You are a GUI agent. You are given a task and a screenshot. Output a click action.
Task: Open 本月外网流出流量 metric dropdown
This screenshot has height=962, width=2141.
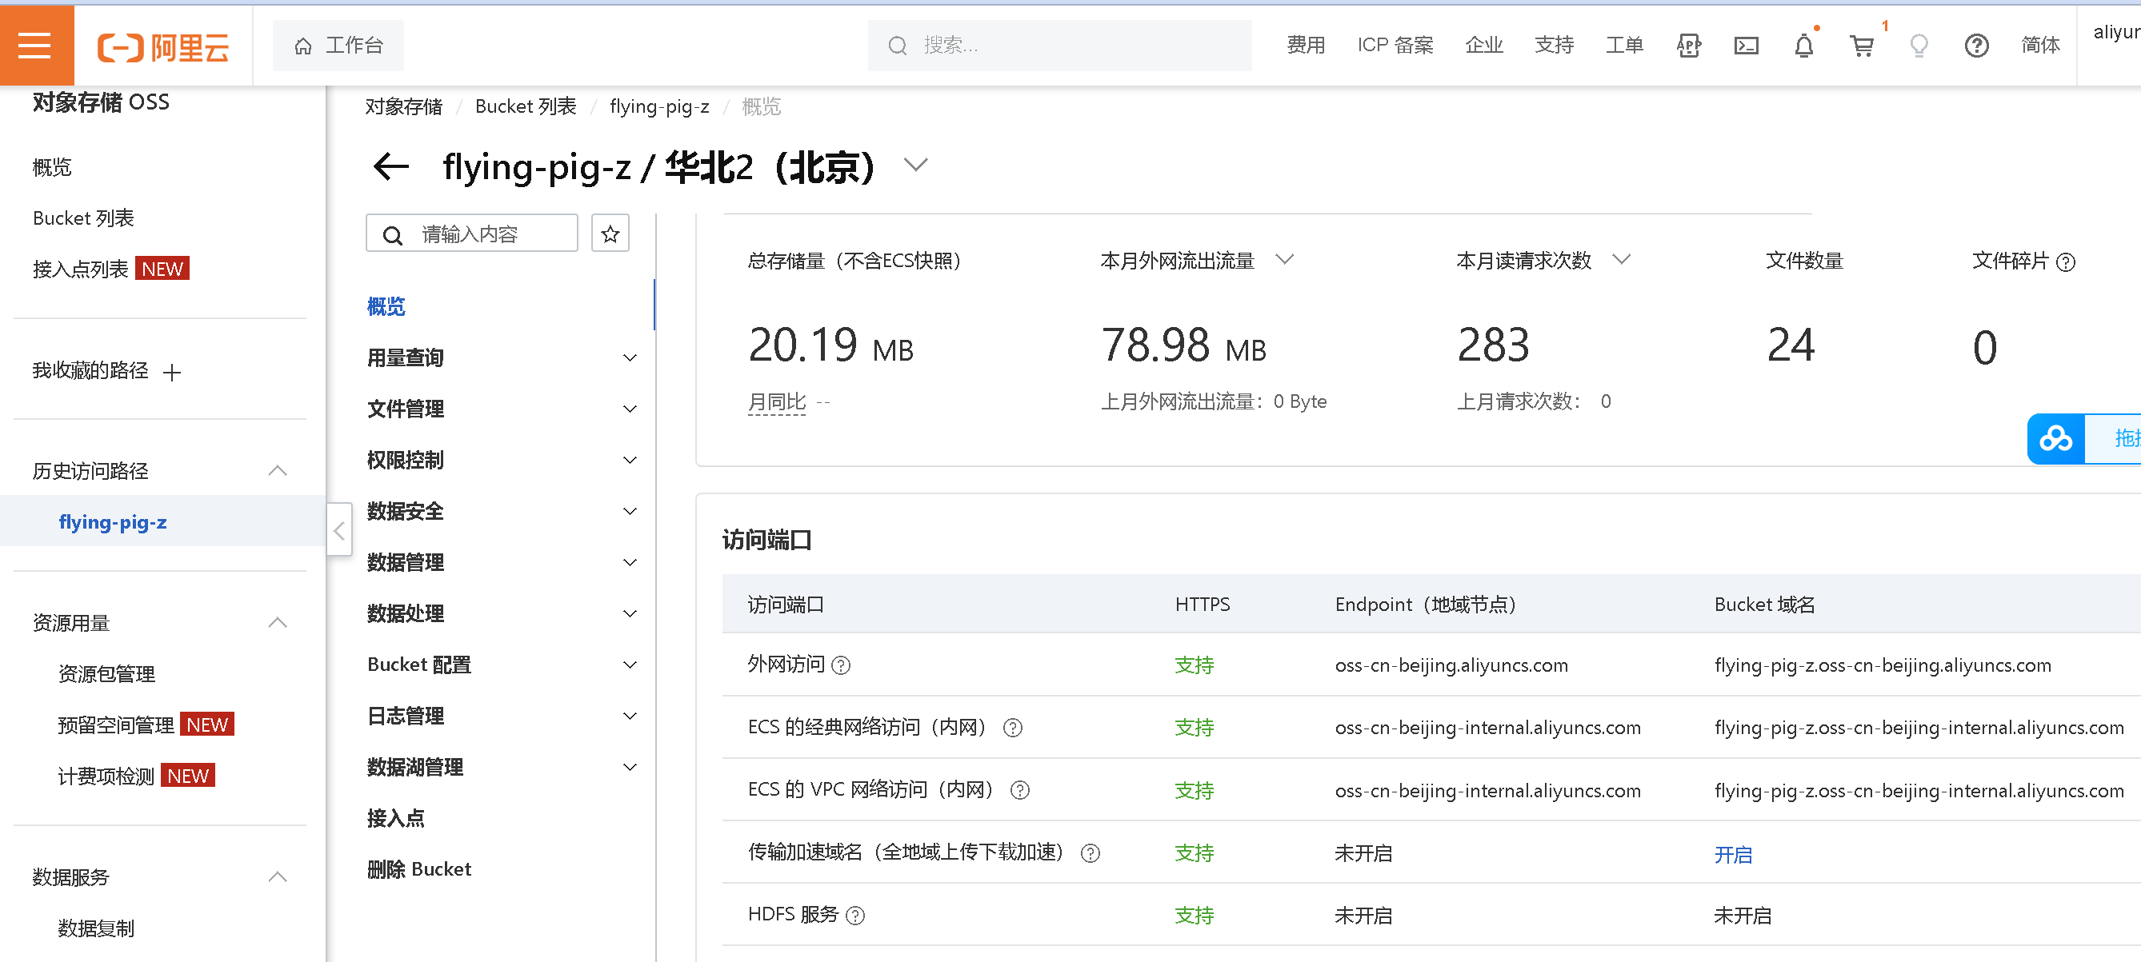coord(1285,259)
